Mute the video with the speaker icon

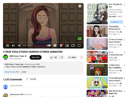pos(19,46)
